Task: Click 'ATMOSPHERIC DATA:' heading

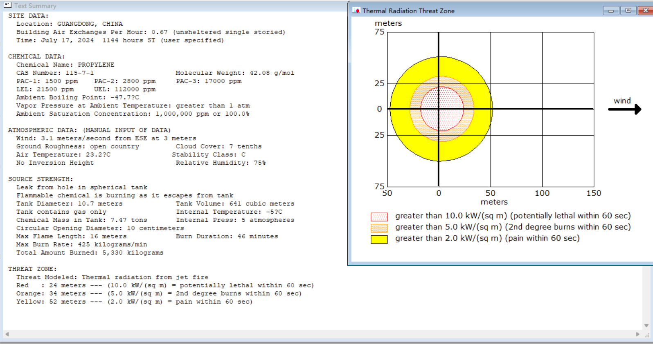Action: point(89,130)
